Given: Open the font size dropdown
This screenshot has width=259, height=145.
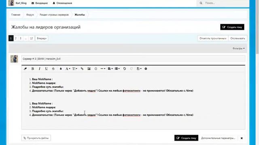Looking at the screenshot, I should click(x=74, y=69).
